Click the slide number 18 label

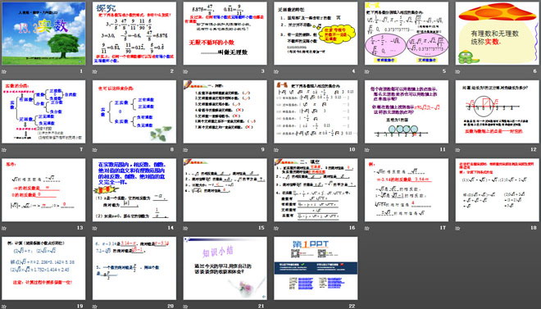[534, 228]
